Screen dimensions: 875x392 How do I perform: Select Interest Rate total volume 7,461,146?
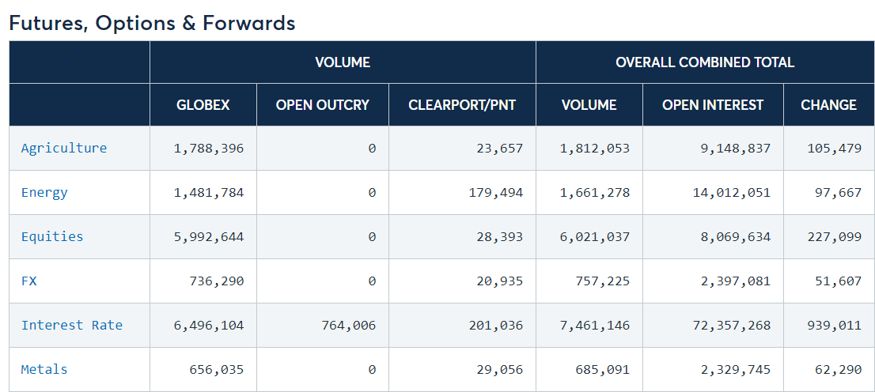pos(594,325)
